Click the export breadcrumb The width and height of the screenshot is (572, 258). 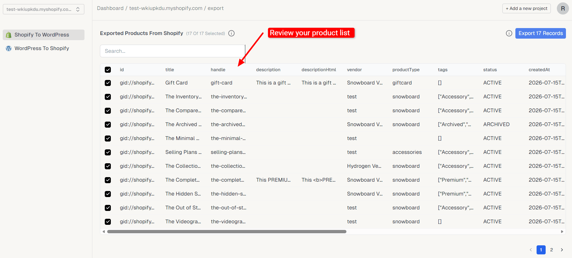point(216,8)
